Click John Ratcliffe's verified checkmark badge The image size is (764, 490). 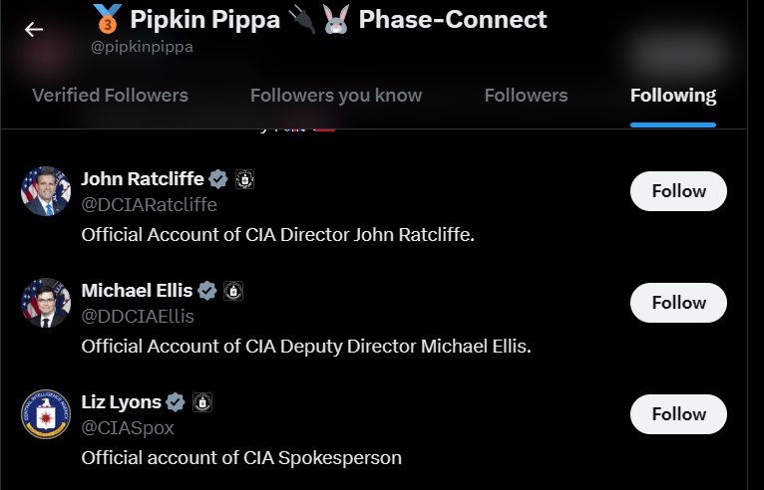click(x=218, y=179)
